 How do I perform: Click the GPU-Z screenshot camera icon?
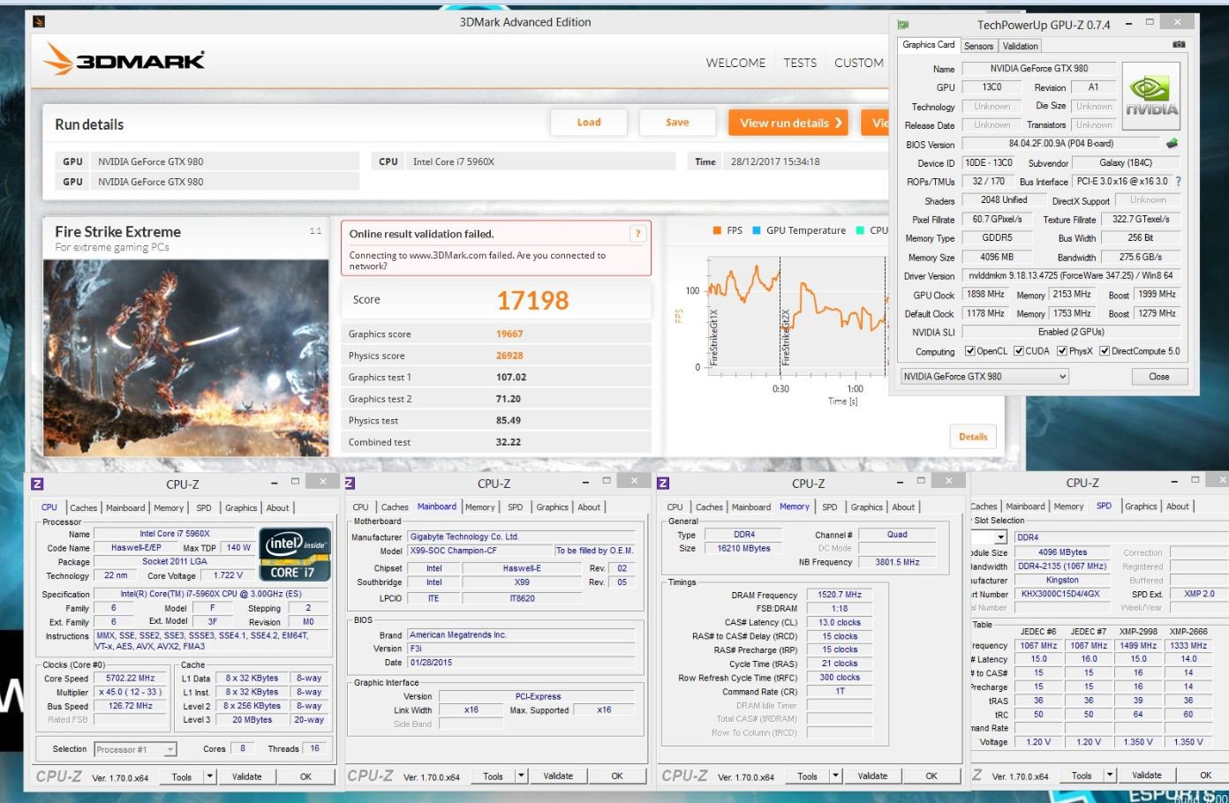point(1179,44)
